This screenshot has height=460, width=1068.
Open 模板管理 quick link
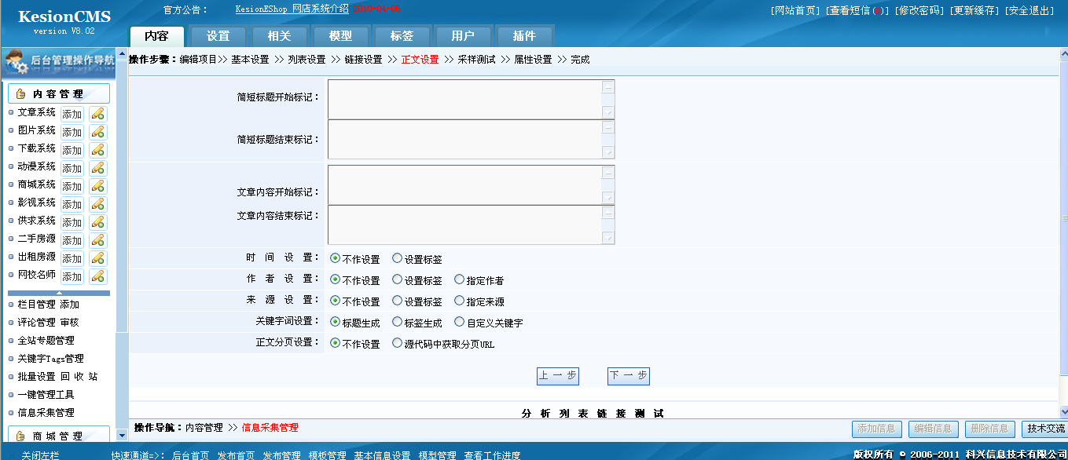[327, 455]
